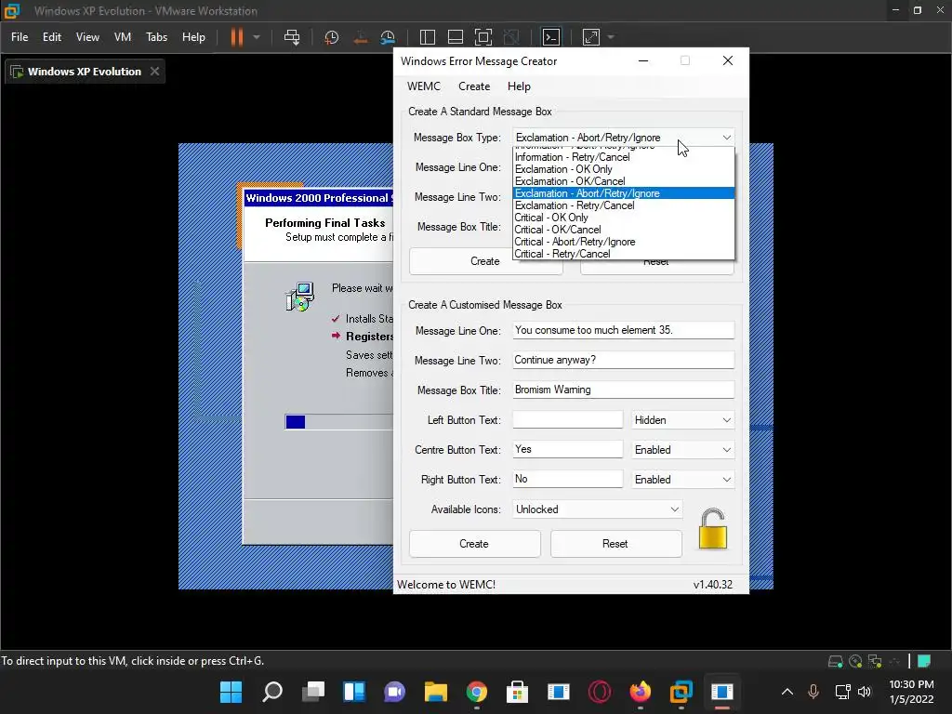Close the Windows Error Message Creator window

point(727,60)
